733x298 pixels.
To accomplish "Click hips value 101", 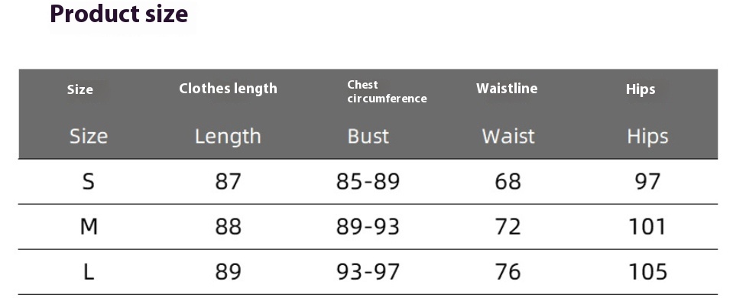I will point(647,226).
